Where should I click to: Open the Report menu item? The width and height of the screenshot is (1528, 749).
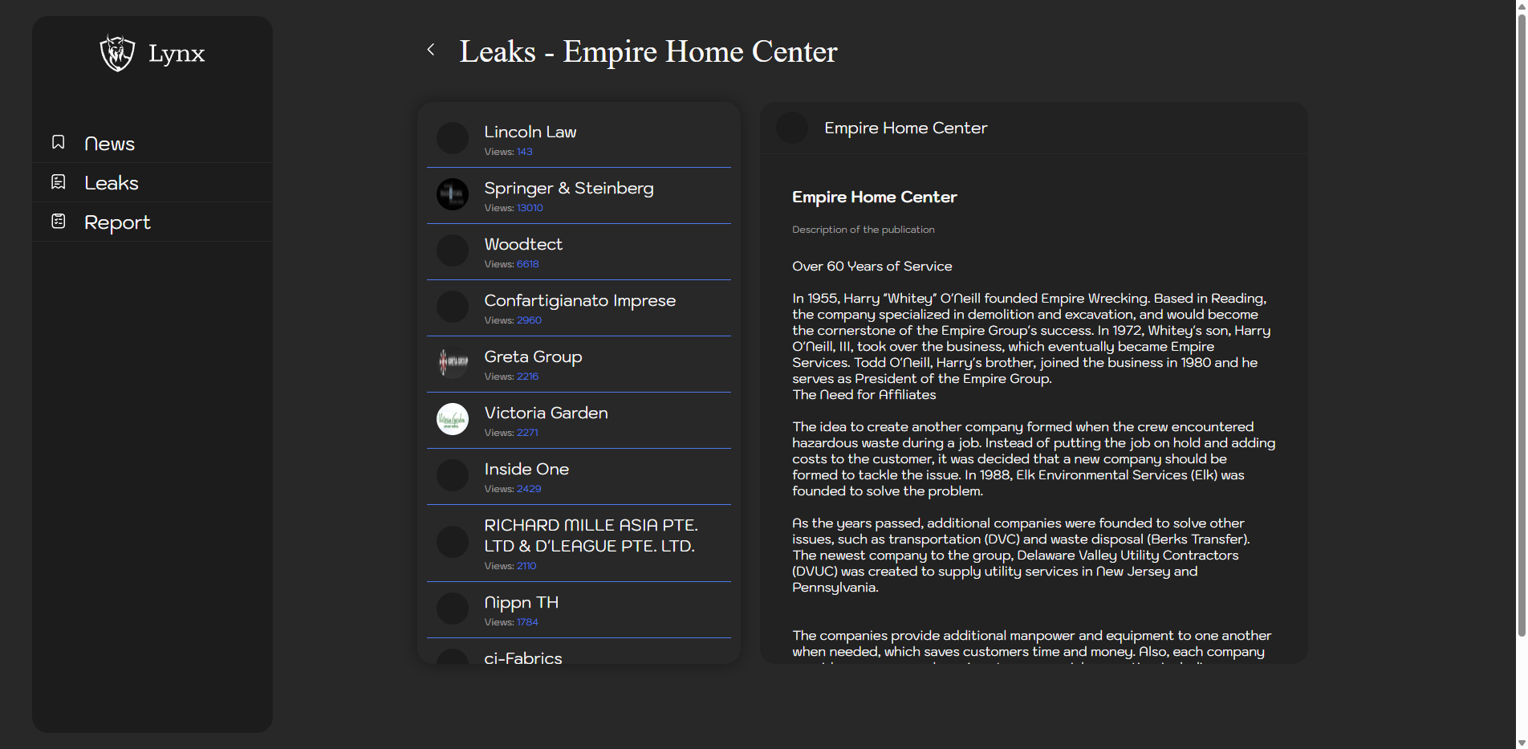[117, 222]
